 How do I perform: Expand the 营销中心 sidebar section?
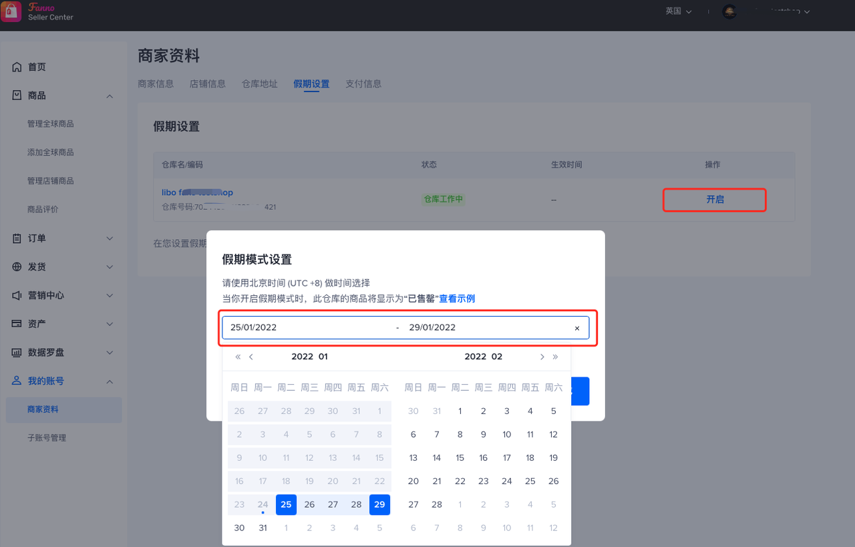(x=110, y=295)
